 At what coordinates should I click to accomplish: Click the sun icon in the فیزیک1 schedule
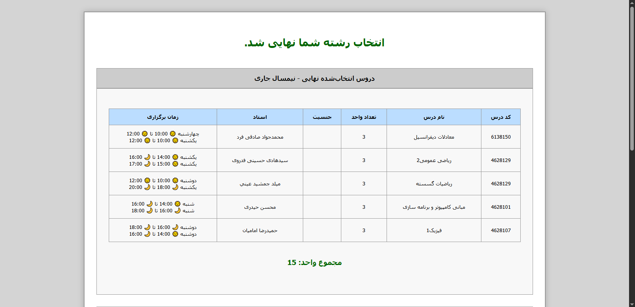coord(175,234)
